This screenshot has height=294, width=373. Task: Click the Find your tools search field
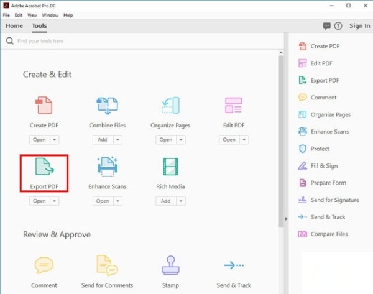124,41
